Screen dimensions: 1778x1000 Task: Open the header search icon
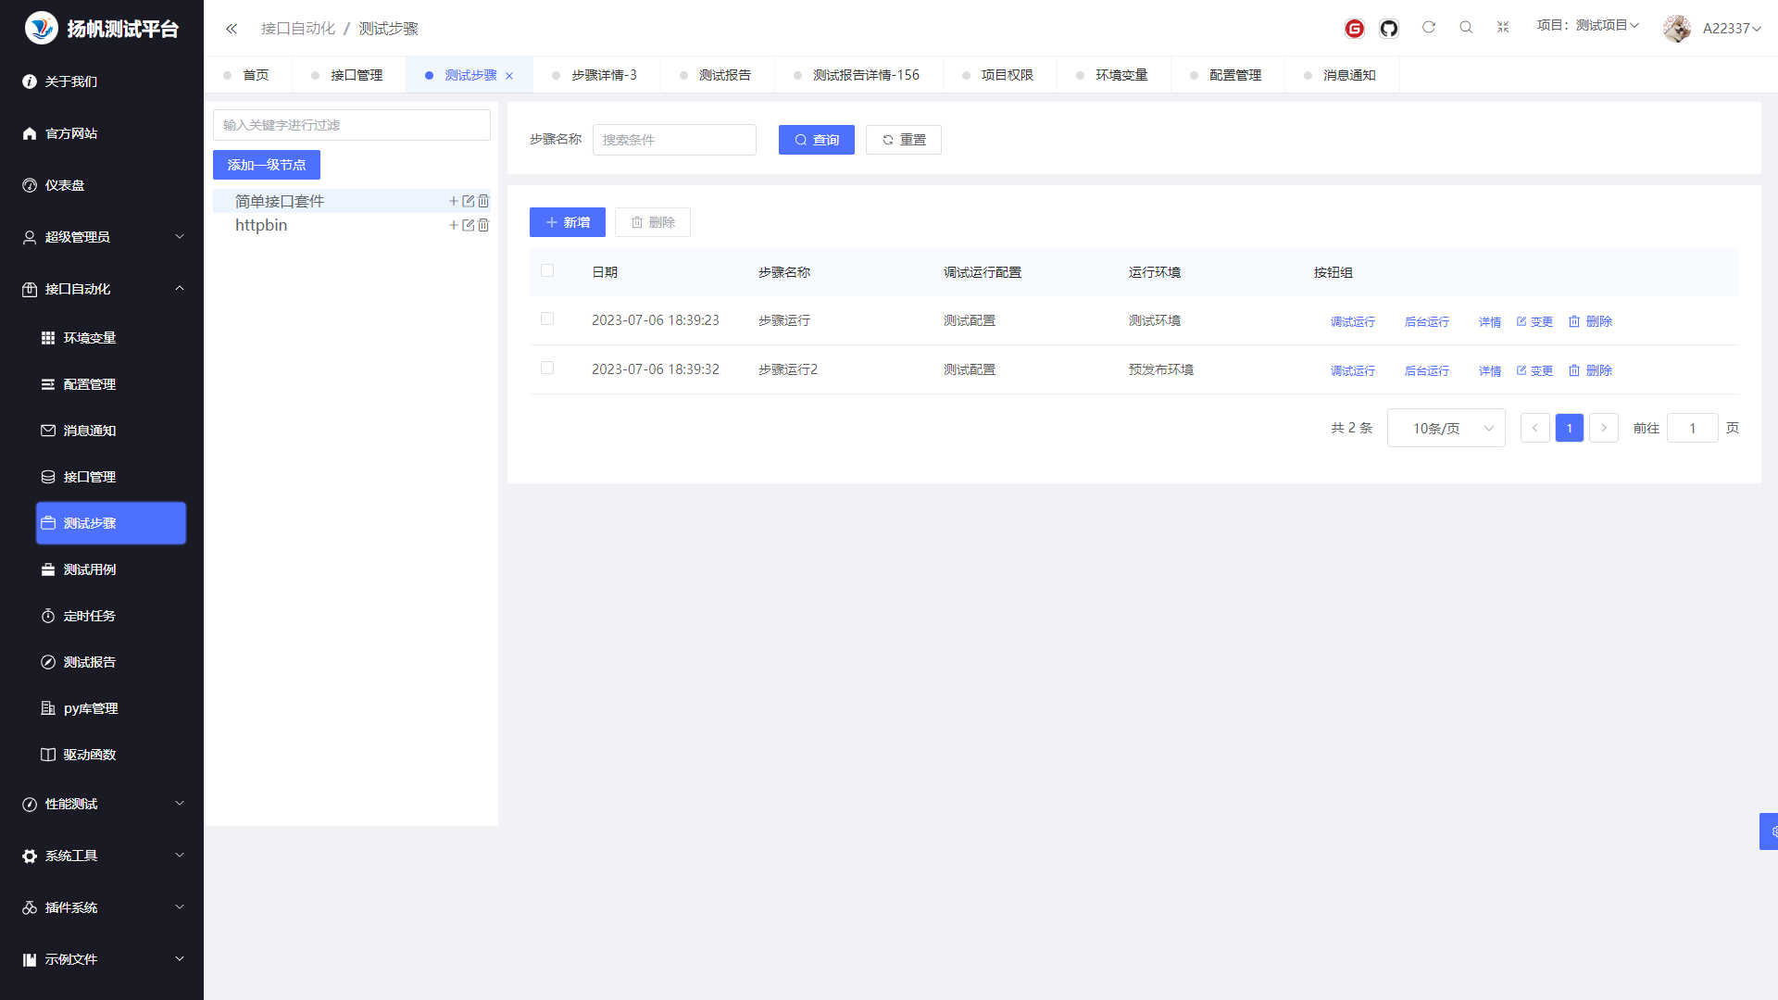click(1466, 28)
